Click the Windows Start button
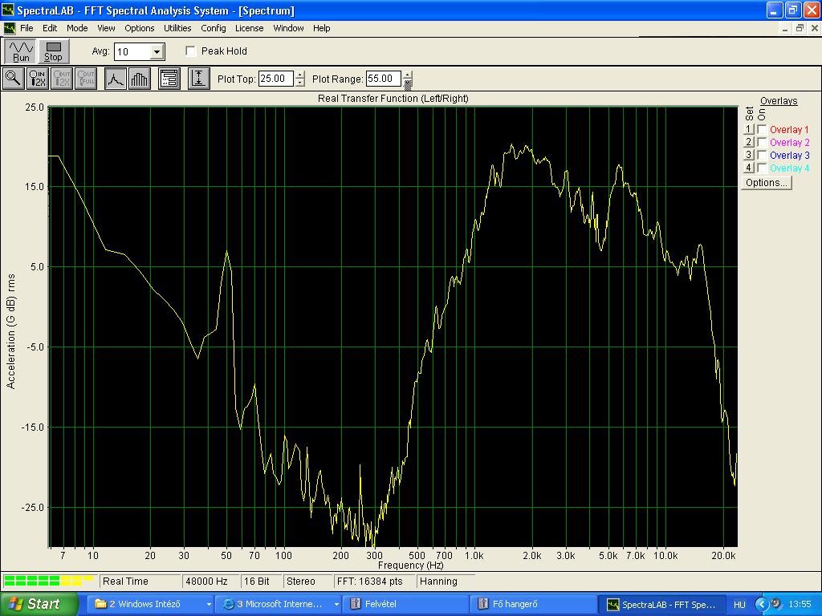Viewport: 822px width, 616px height. 39,604
